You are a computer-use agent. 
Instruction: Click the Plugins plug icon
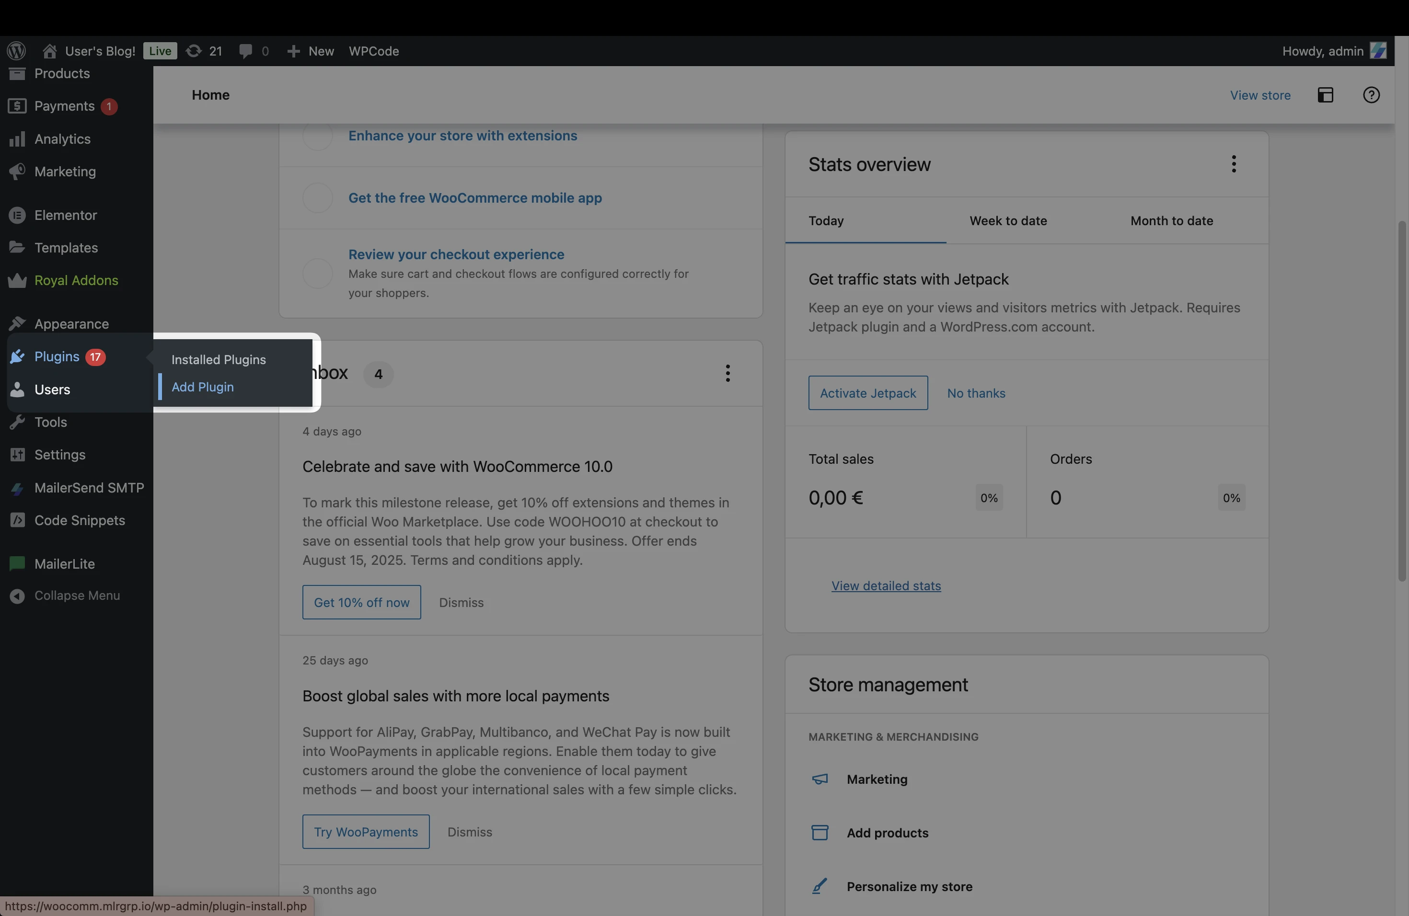17,356
